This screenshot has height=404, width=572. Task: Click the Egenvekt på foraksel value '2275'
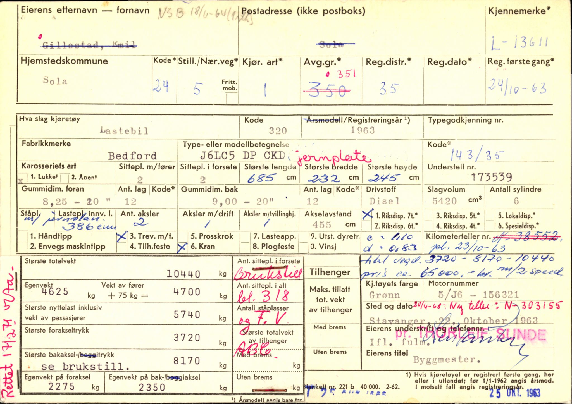(x=62, y=387)
